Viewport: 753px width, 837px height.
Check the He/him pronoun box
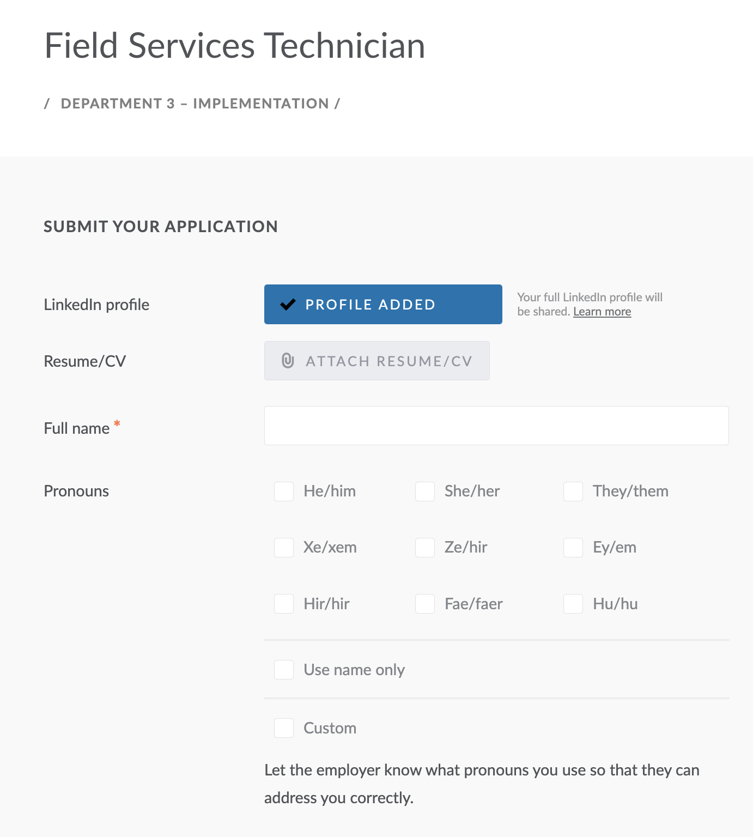[x=284, y=492]
